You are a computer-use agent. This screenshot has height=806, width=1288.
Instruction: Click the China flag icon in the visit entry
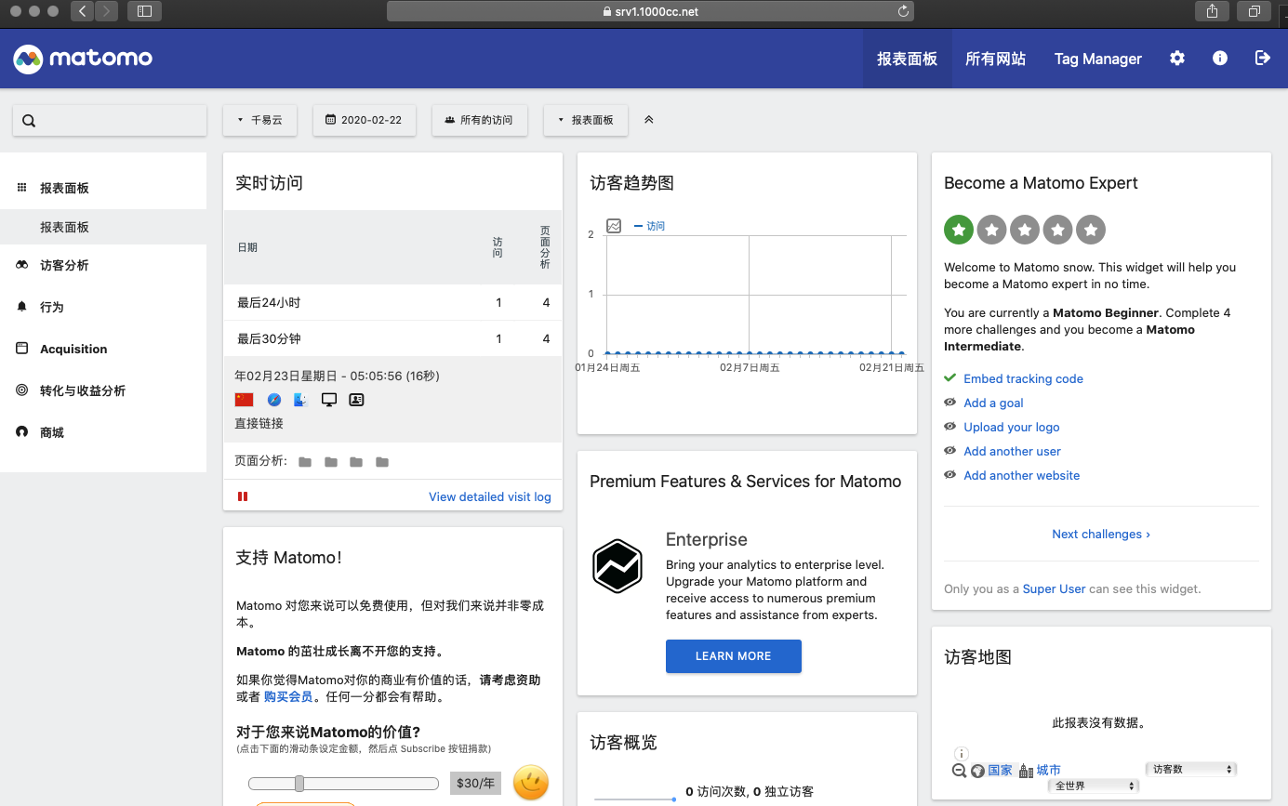[244, 400]
